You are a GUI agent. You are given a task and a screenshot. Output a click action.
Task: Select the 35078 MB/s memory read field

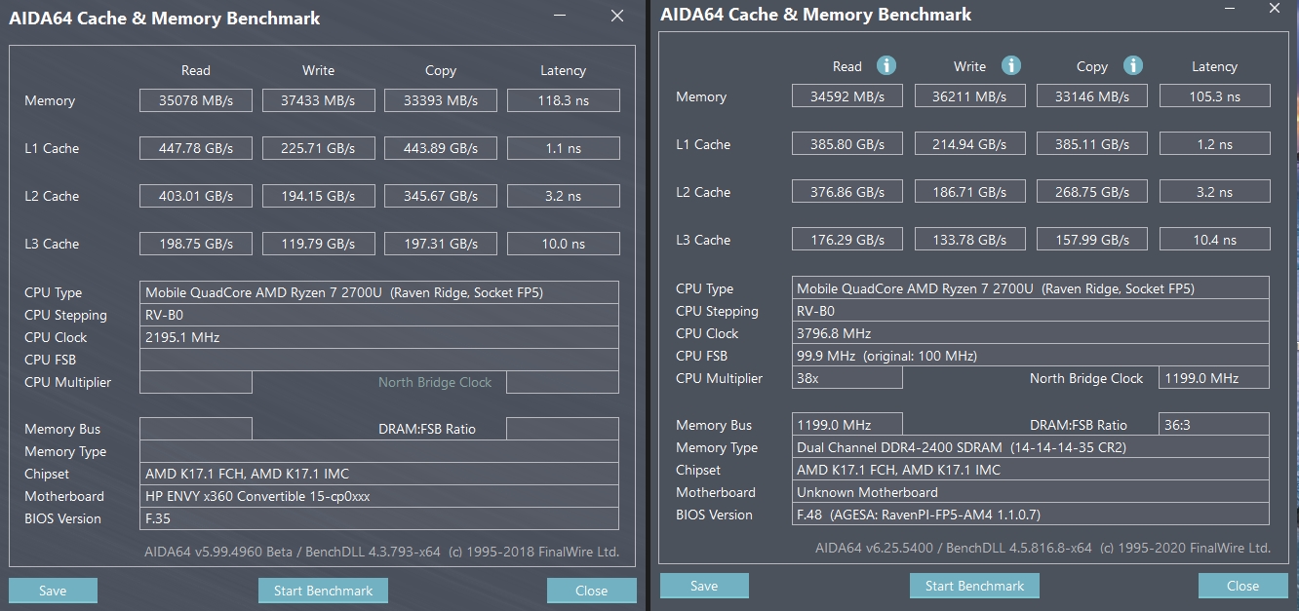point(196,100)
